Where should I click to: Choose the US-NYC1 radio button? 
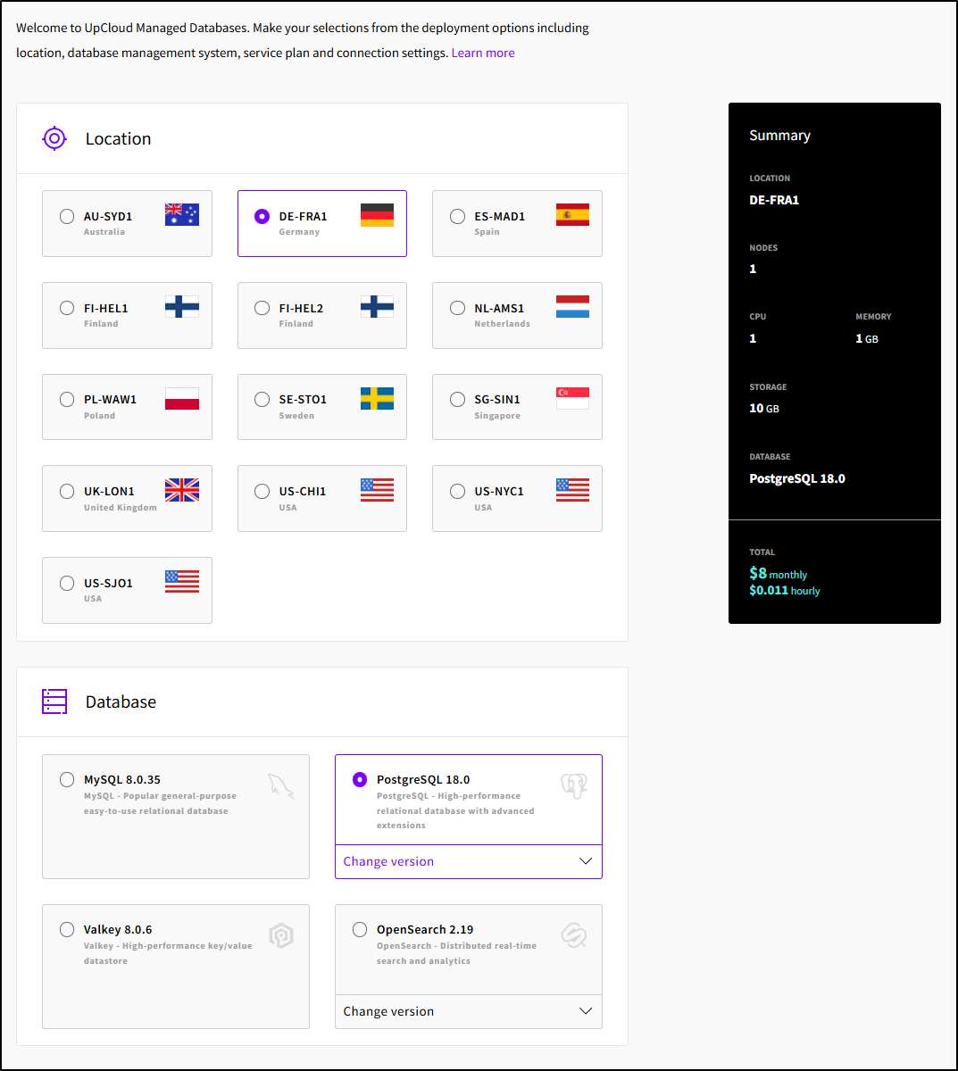pyautogui.click(x=458, y=491)
